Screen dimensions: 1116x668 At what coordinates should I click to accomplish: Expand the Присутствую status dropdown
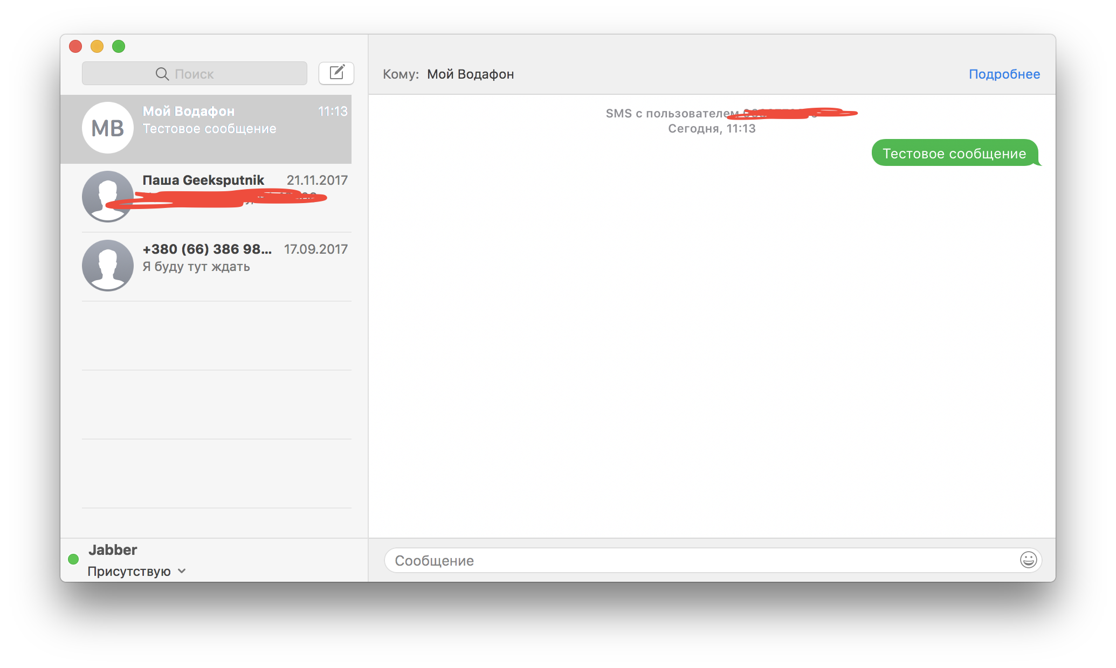[137, 571]
